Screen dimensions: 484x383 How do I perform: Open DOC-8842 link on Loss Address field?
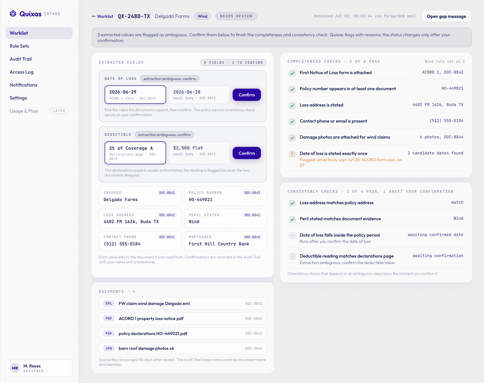click(167, 215)
